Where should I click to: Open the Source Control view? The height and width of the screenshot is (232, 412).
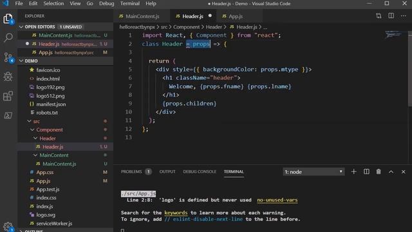tap(8, 57)
